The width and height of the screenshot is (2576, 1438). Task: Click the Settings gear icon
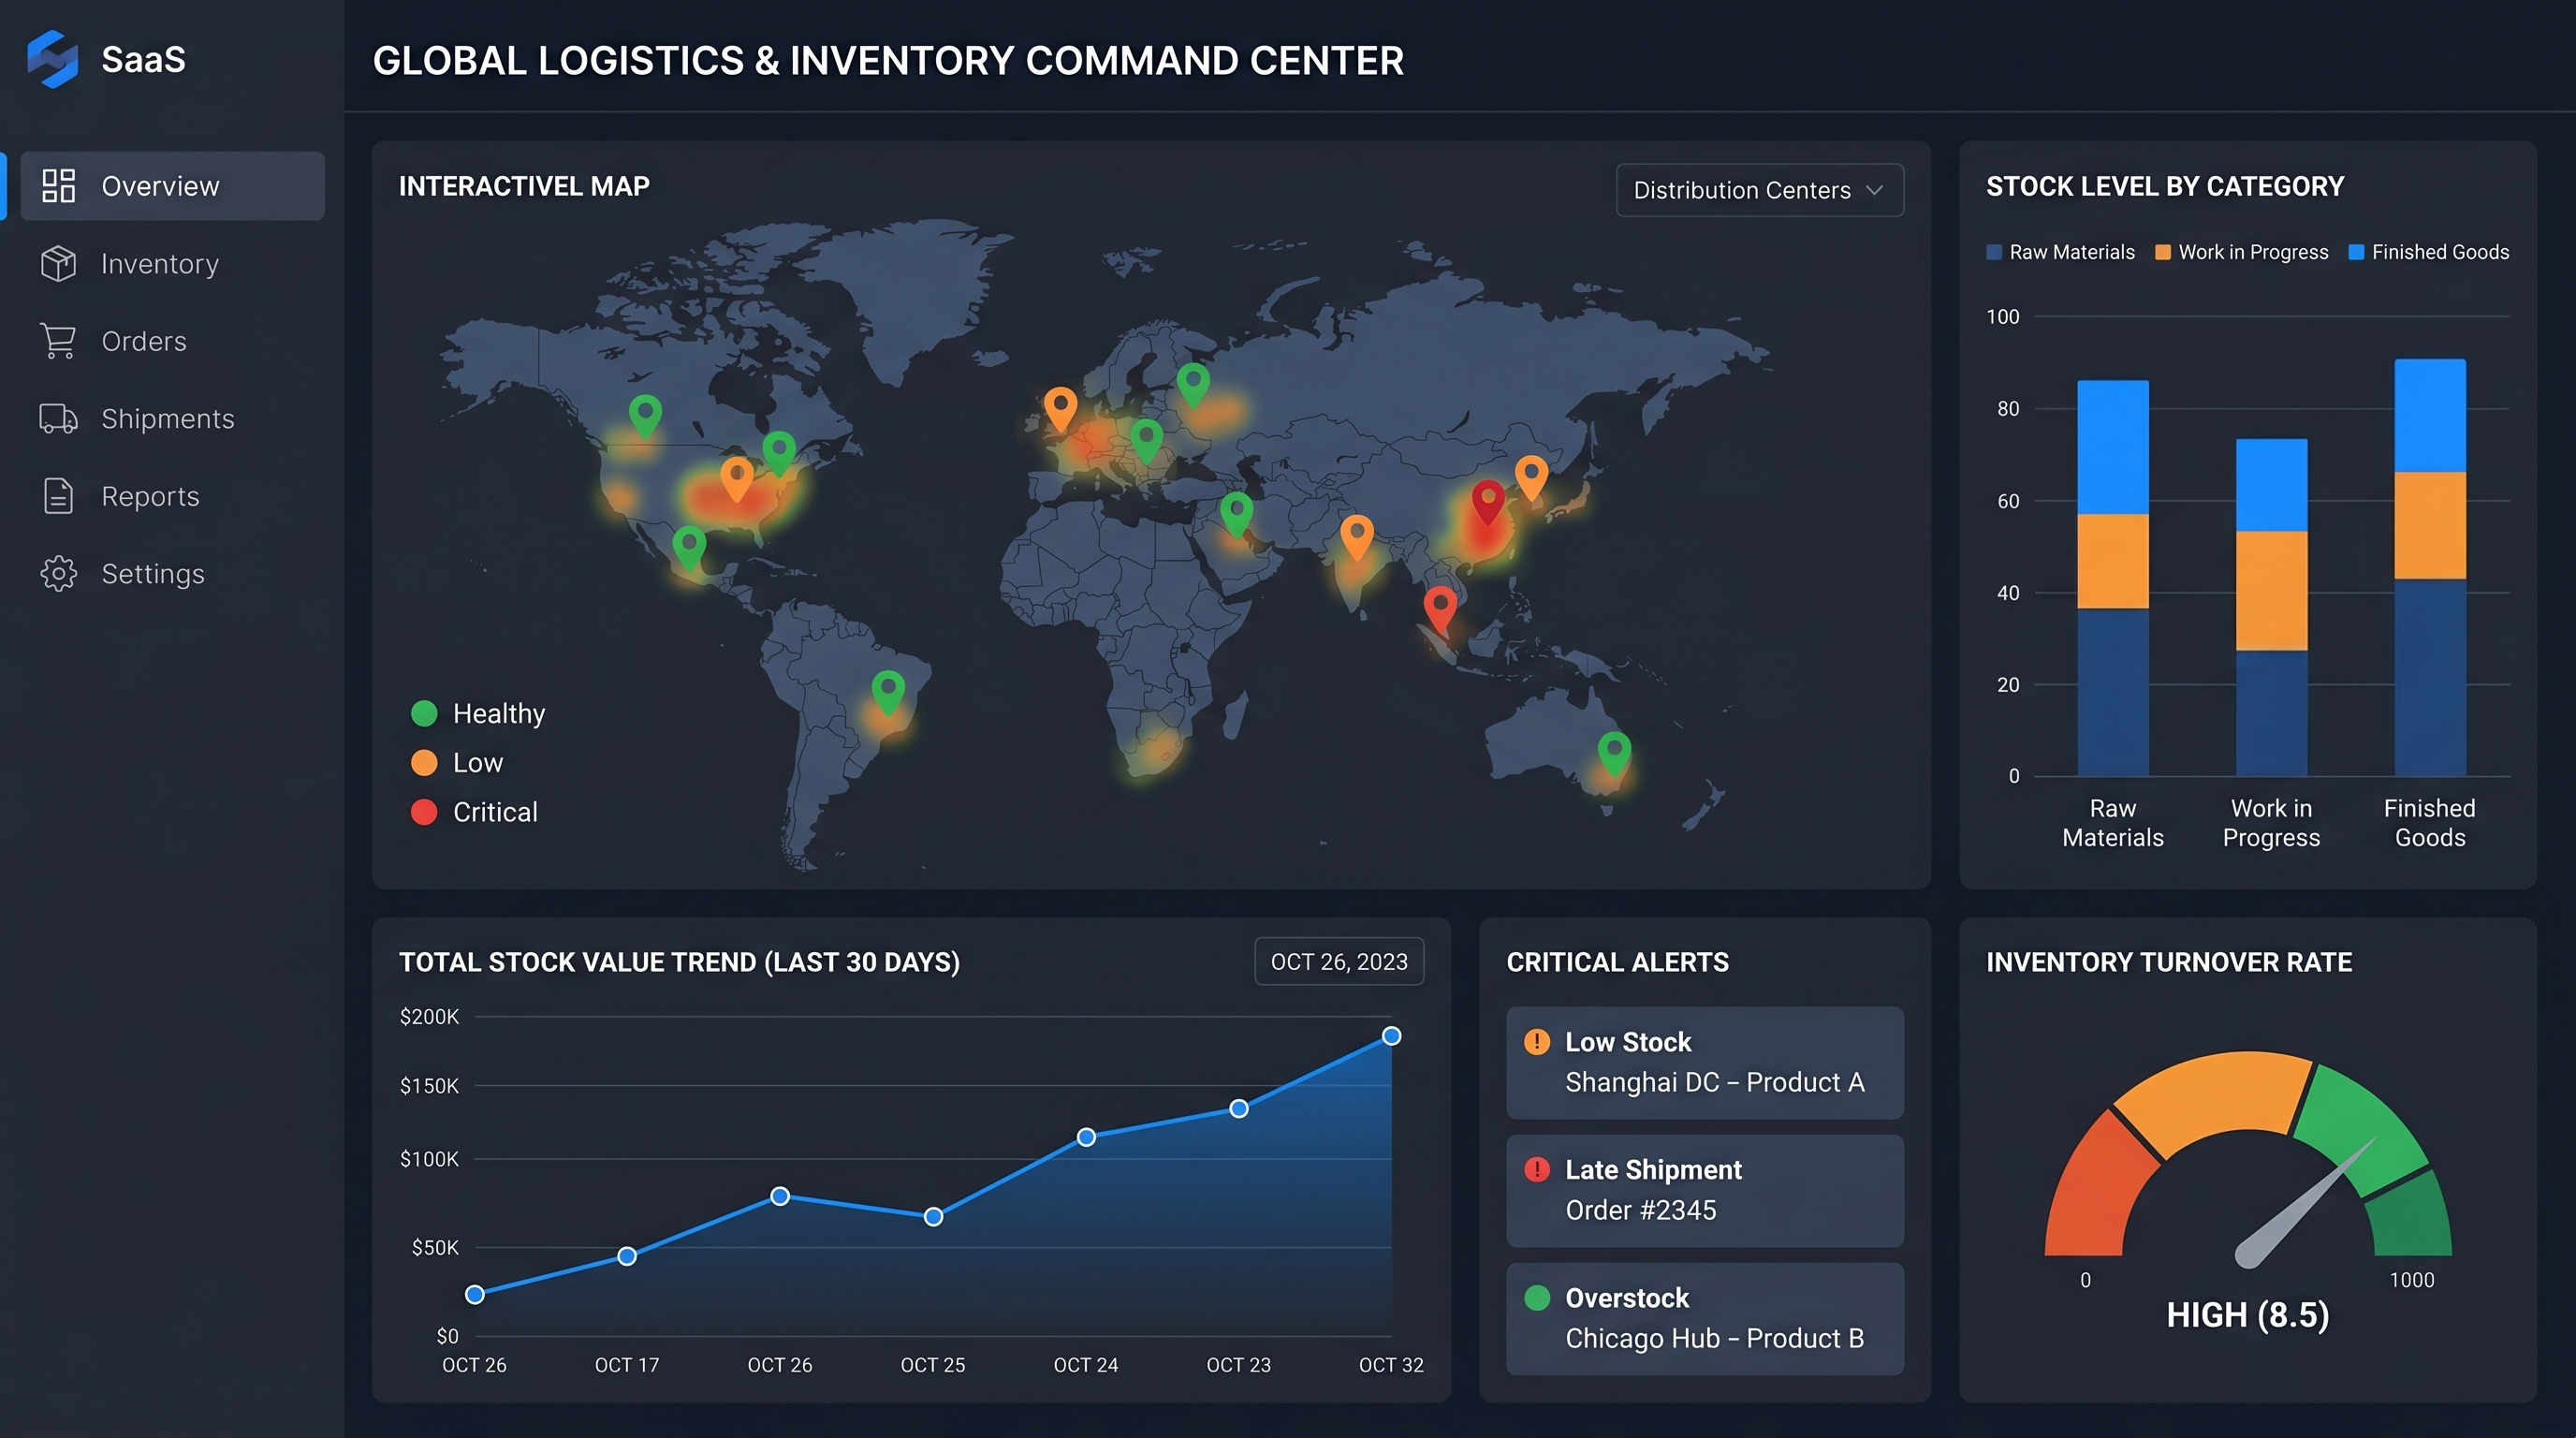[x=58, y=573]
